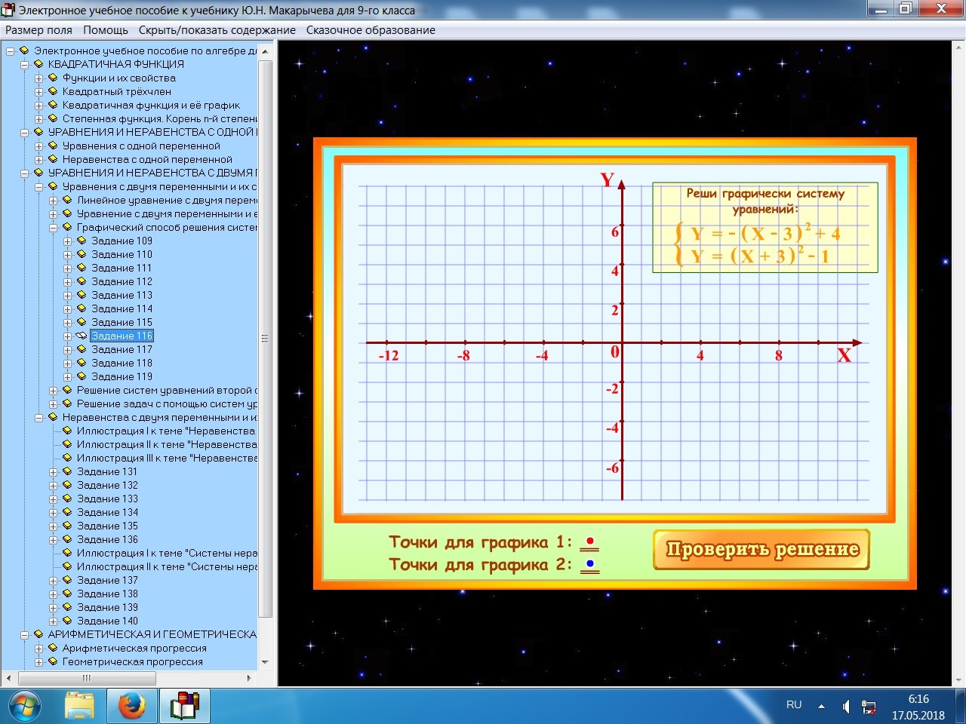Viewport: 966px width, 724px height.
Task: Open Firefox from the taskbar
Action: pos(131,707)
